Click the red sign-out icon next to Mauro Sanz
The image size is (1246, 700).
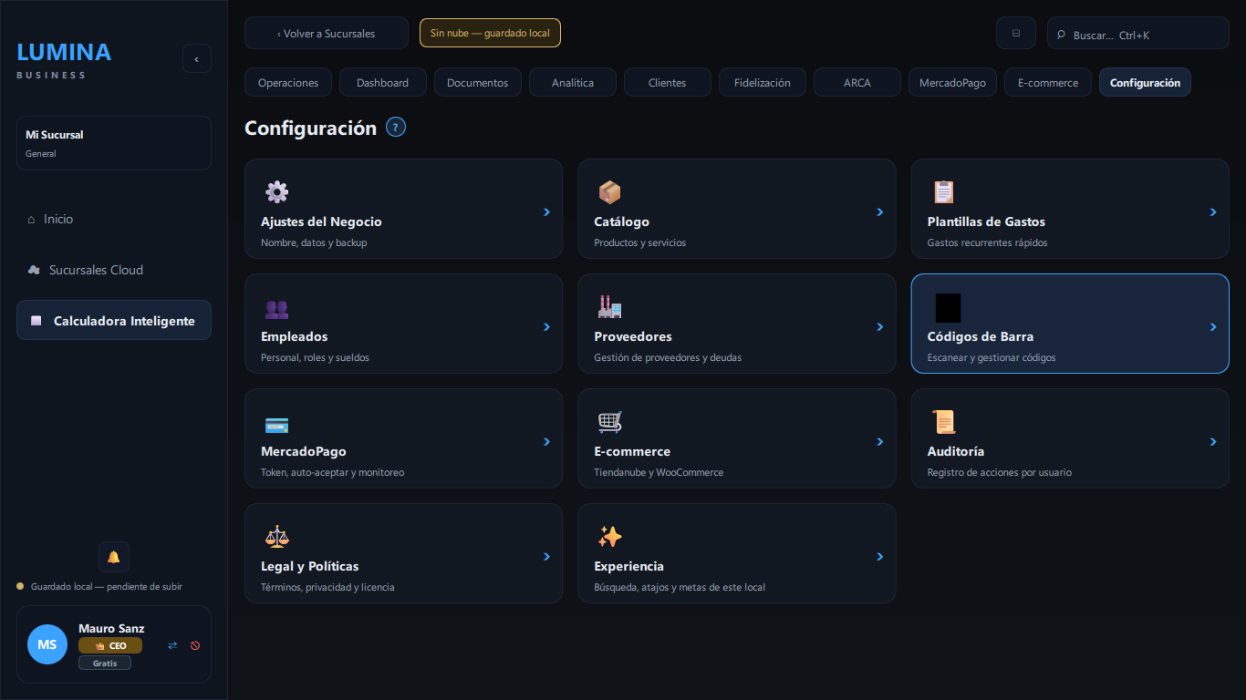[195, 645]
